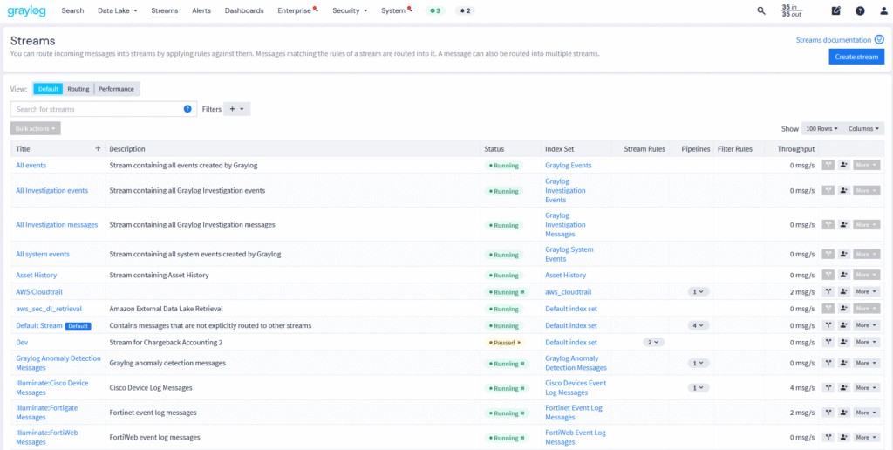Open the green '3' status indicator badge
This screenshot has height=450, width=893.
436,10
